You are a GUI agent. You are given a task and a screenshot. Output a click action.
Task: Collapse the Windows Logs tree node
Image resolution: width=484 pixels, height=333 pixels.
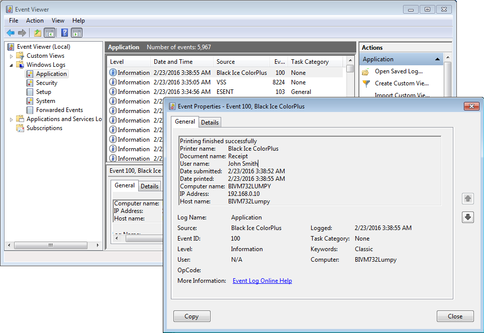click(12, 65)
